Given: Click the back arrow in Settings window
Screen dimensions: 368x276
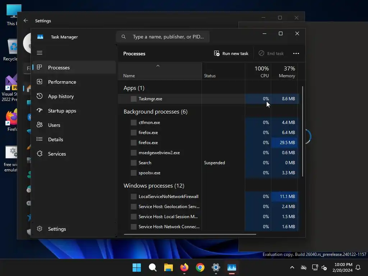Looking at the screenshot, I should click(x=26, y=20).
